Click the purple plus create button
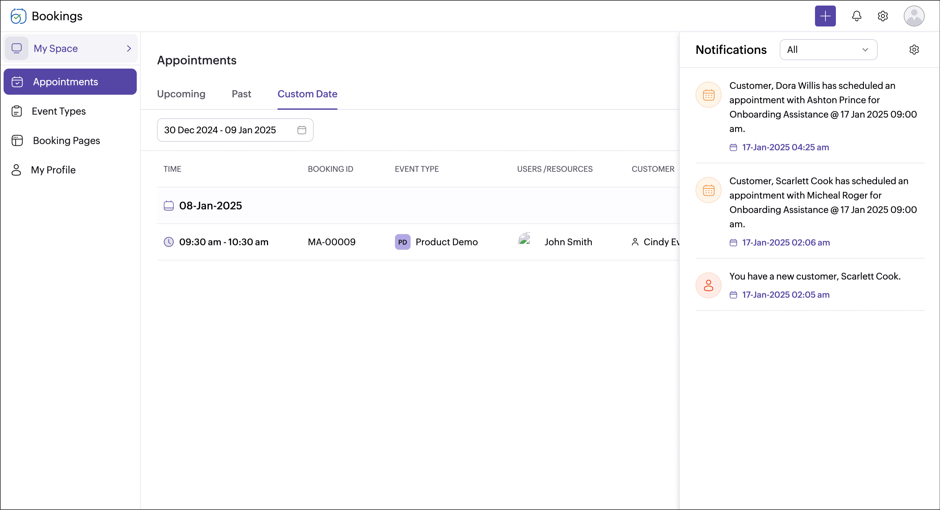The height and width of the screenshot is (510, 940). 825,16
